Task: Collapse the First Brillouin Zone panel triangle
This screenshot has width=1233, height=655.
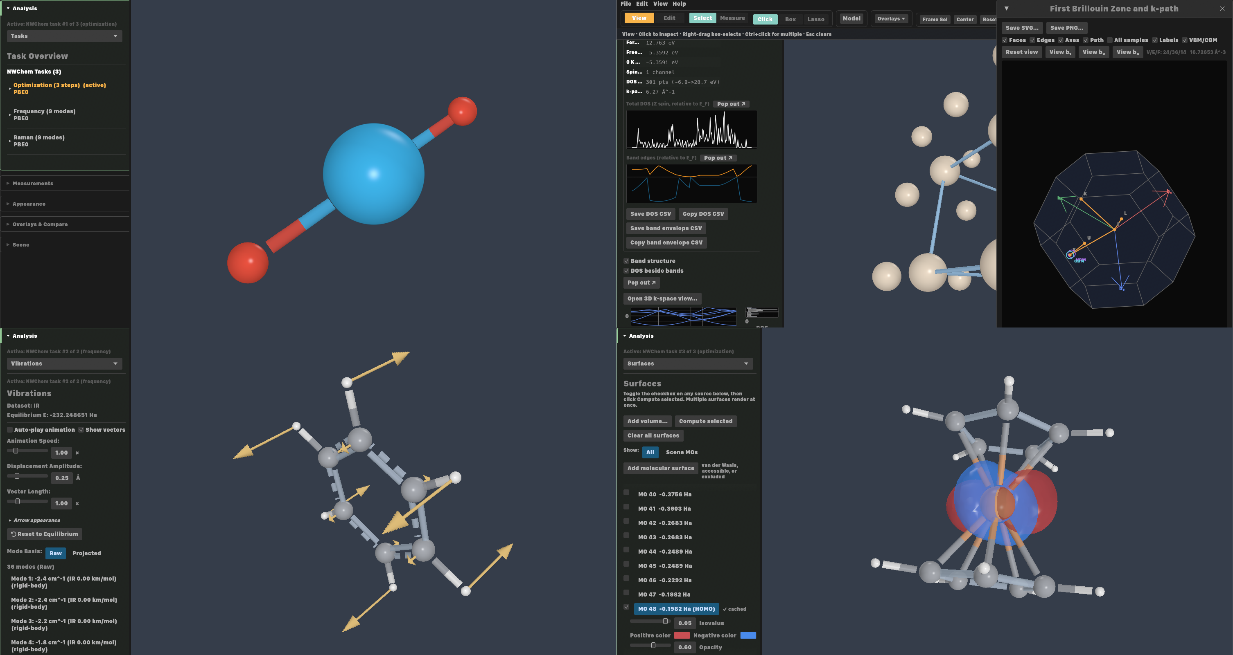Action: 1006,9
